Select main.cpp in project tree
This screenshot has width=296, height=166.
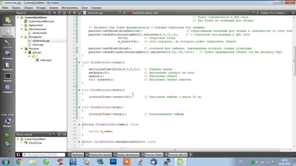(x=37, y=45)
